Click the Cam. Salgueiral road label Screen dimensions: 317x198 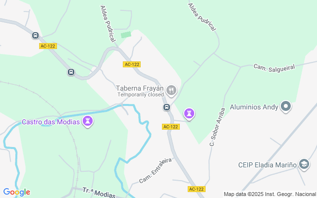point(274,68)
